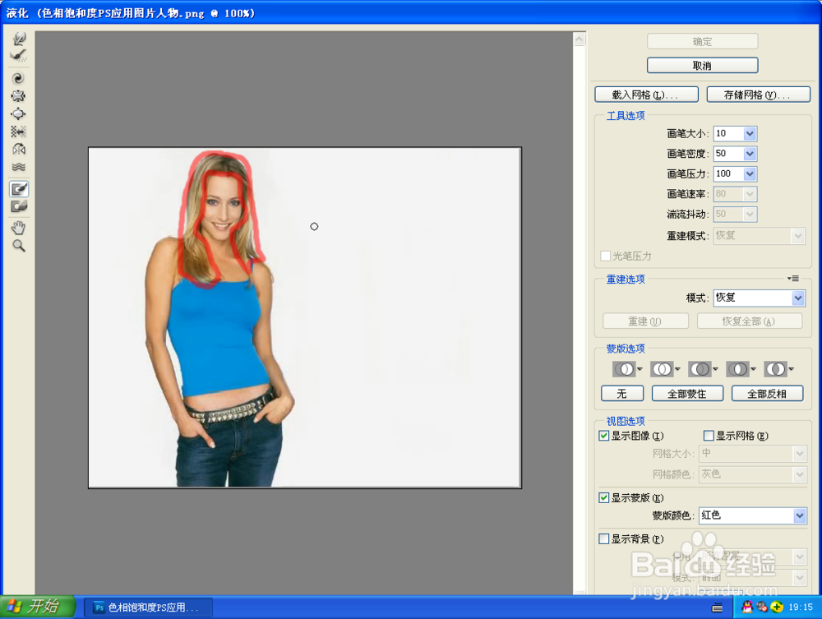Click the Intersect with Selection mask option icon
This screenshot has height=619, width=822.
click(x=737, y=369)
